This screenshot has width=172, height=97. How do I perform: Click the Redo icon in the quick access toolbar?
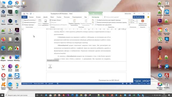tap(31, 14)
